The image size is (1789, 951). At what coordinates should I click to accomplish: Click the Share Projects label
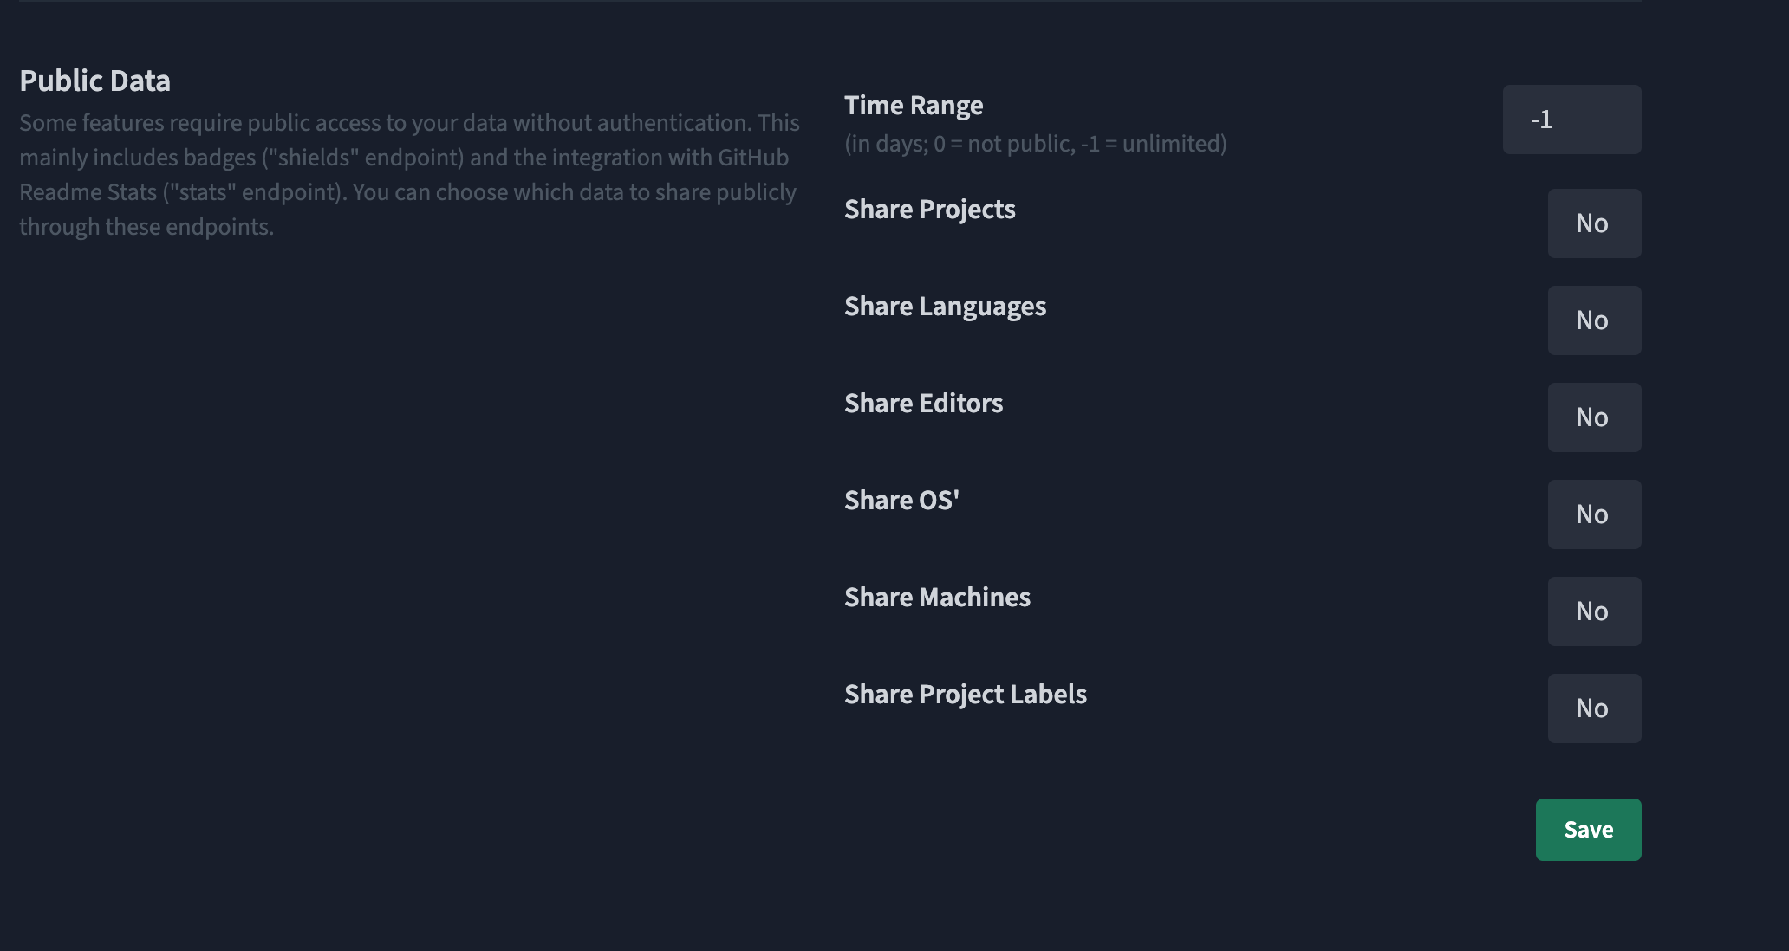pyautogui.click(x=930, y=209)
